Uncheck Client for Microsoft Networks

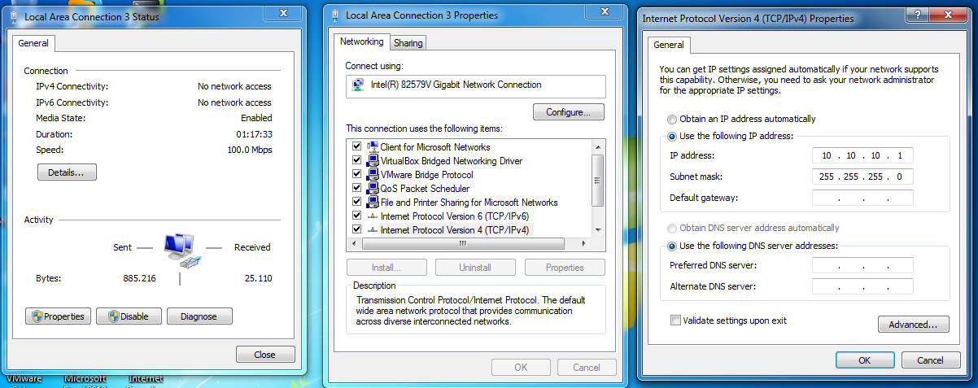tap(356, 147)
